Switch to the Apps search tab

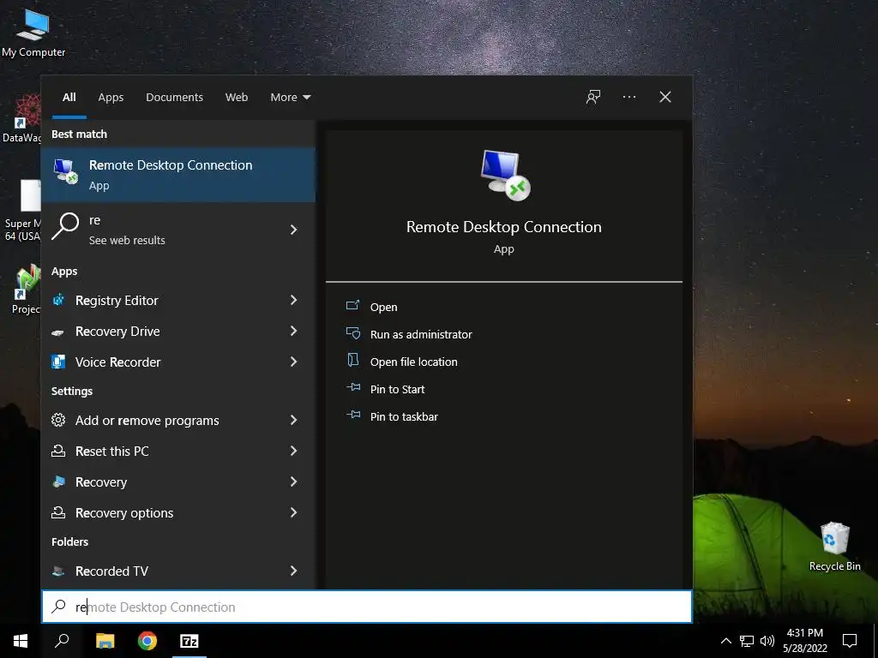click(x=111, y=98)
